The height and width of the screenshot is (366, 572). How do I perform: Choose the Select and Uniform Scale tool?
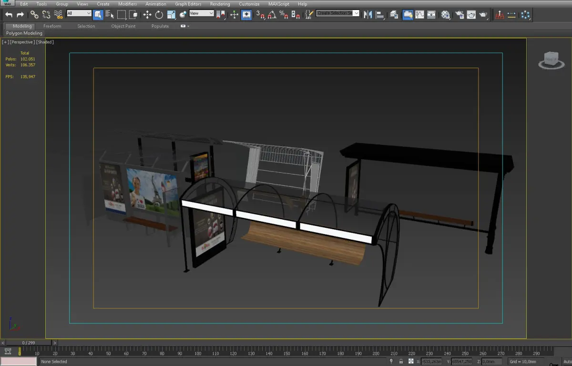coord(171,15)
